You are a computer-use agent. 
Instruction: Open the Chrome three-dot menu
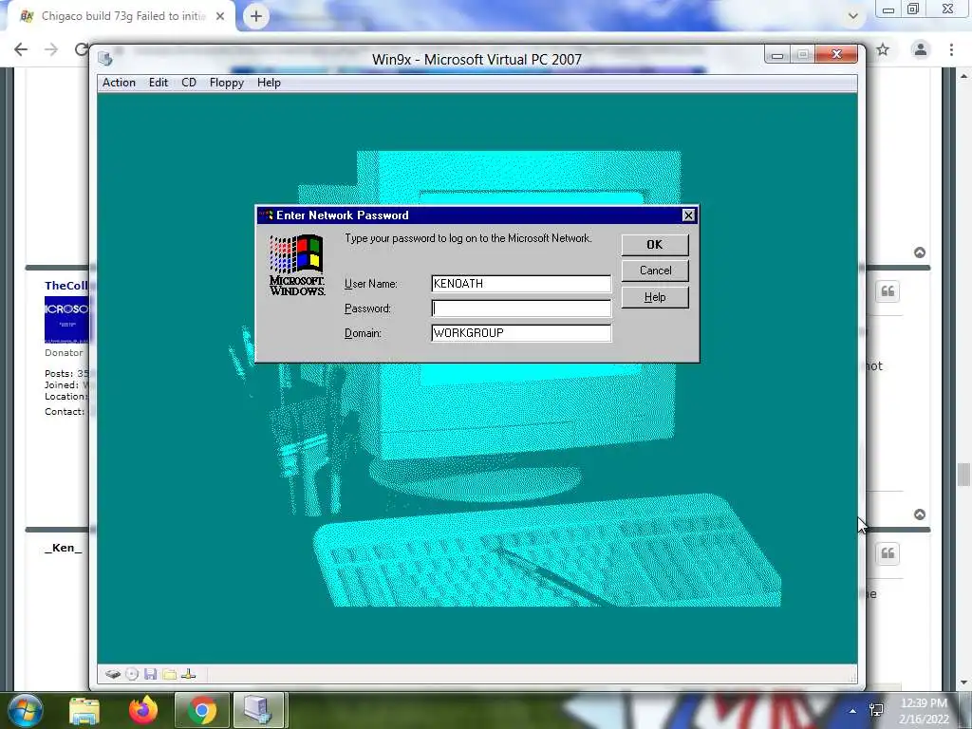tap(951, 49)
